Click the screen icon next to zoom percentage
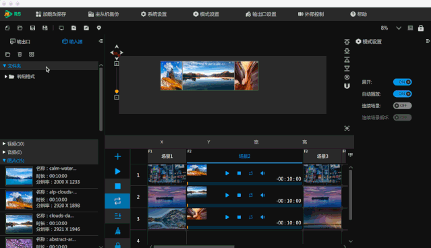This screenshot has height=248, width=431. 410,28
